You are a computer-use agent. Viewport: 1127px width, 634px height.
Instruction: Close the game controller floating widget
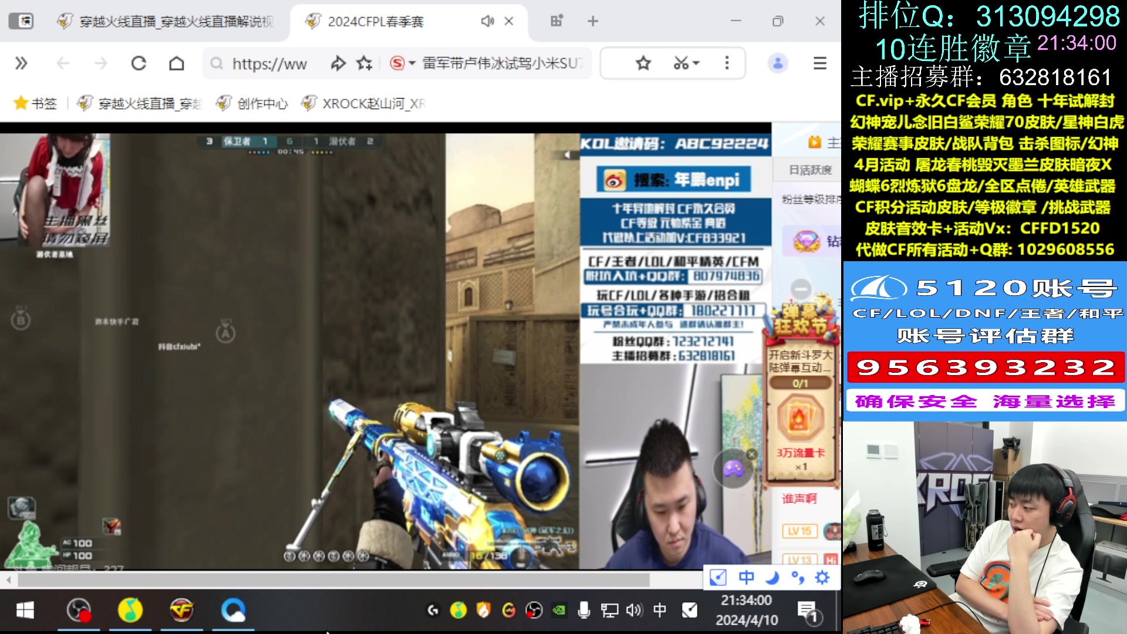coord(752,454)
